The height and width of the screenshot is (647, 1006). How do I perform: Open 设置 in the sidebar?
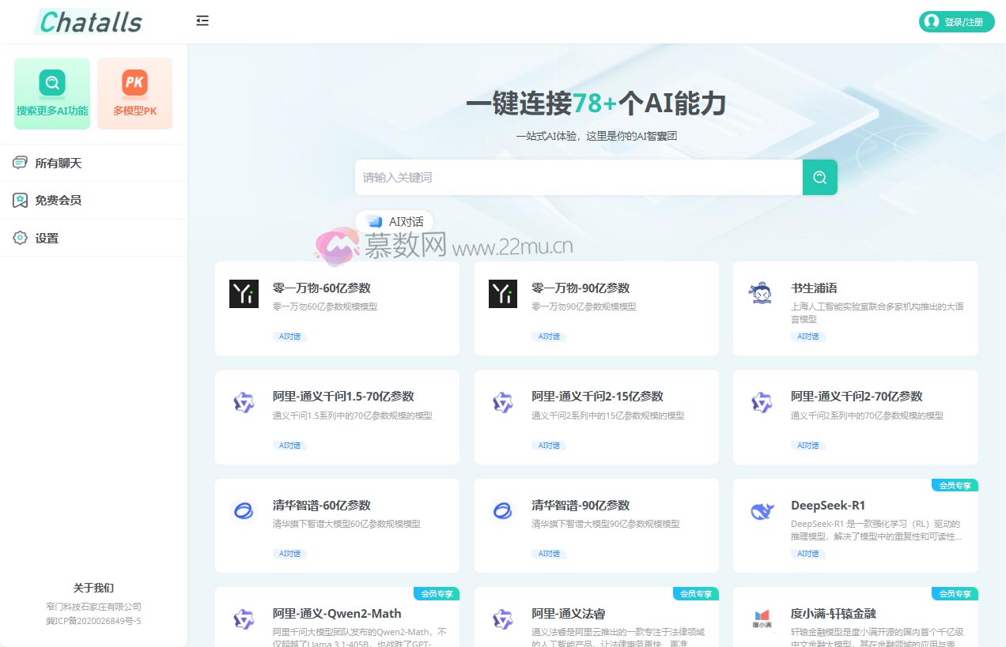pos(47,238)
